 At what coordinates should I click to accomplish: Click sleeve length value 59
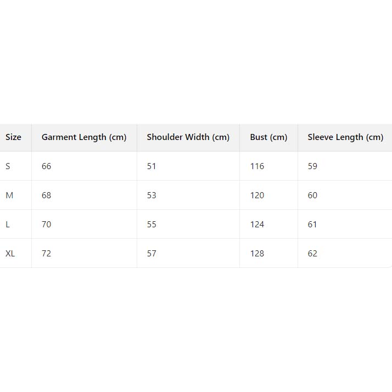[312, 166]
